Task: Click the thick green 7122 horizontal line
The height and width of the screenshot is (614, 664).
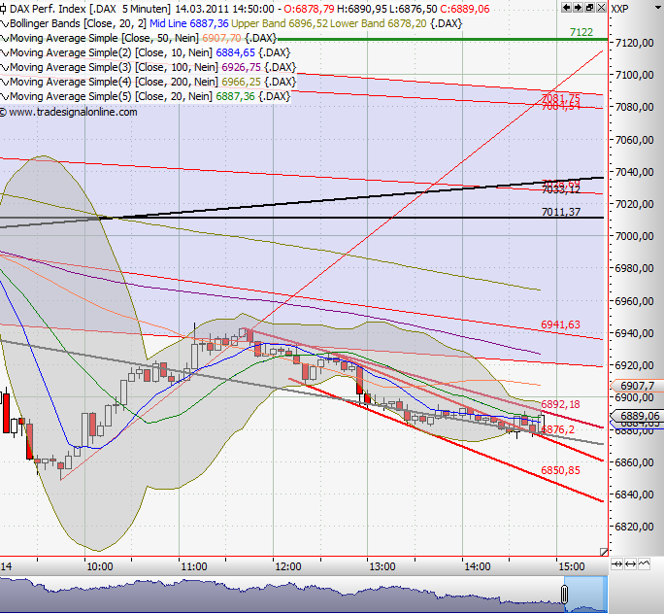Action: [443, 40]
